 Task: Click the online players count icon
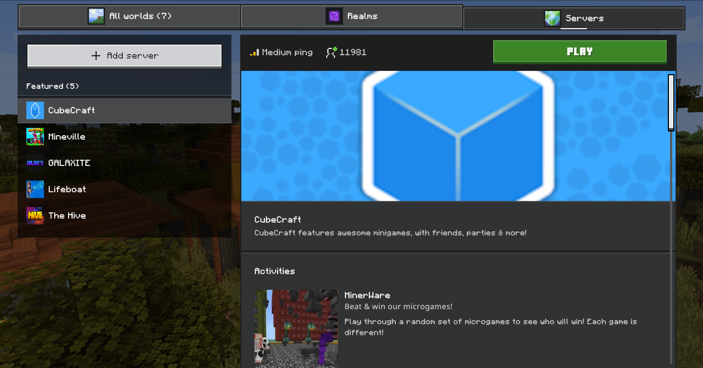[331, 52]
